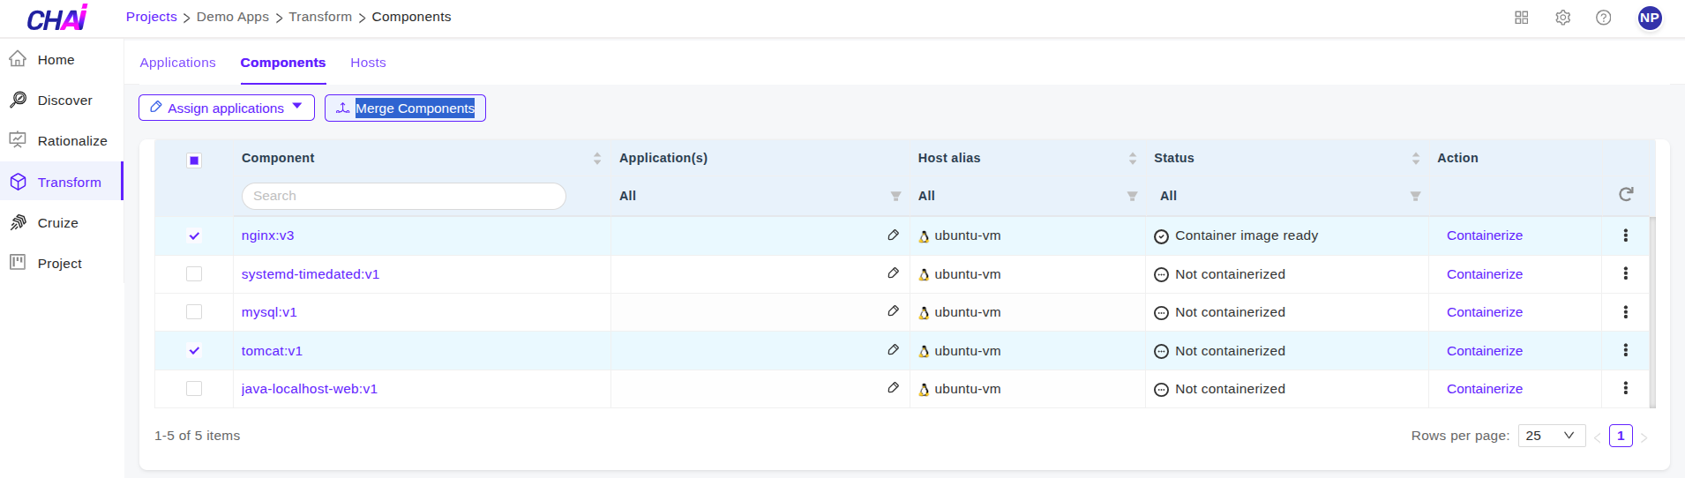The image size is (1685, 478).
Task: Edit applications for nginx:v3 row
Action: tap(894, 235)
